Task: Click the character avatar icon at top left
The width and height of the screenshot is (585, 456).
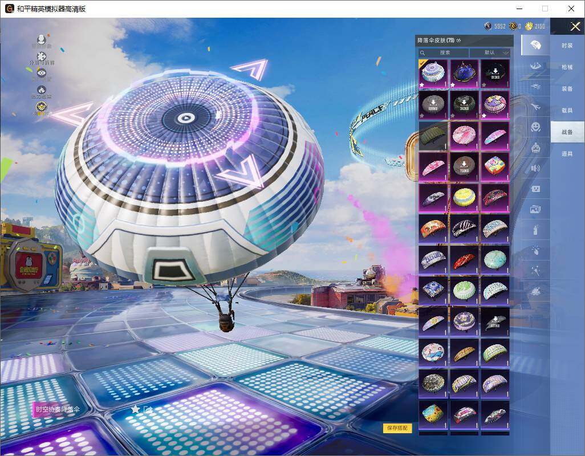Action: click(x=42, y=40)
